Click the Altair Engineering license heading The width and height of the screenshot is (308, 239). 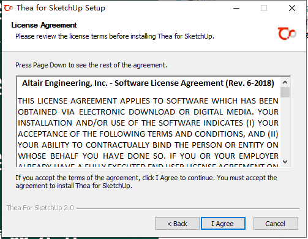click(x=148, y=83)
